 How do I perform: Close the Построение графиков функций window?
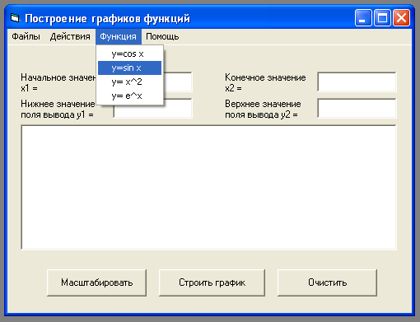tap(401, 18)
